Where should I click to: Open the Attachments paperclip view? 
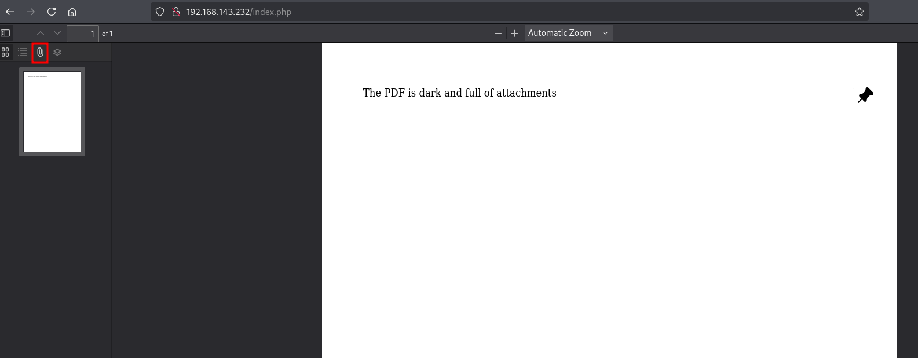(x=40, y=52)
